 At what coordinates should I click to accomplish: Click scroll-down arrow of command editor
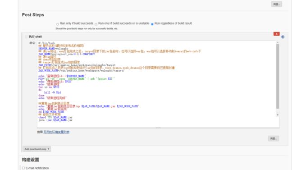click(278, 115)
